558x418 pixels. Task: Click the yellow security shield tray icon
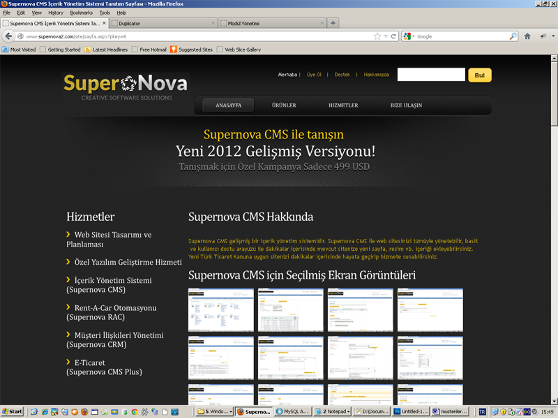503,412
